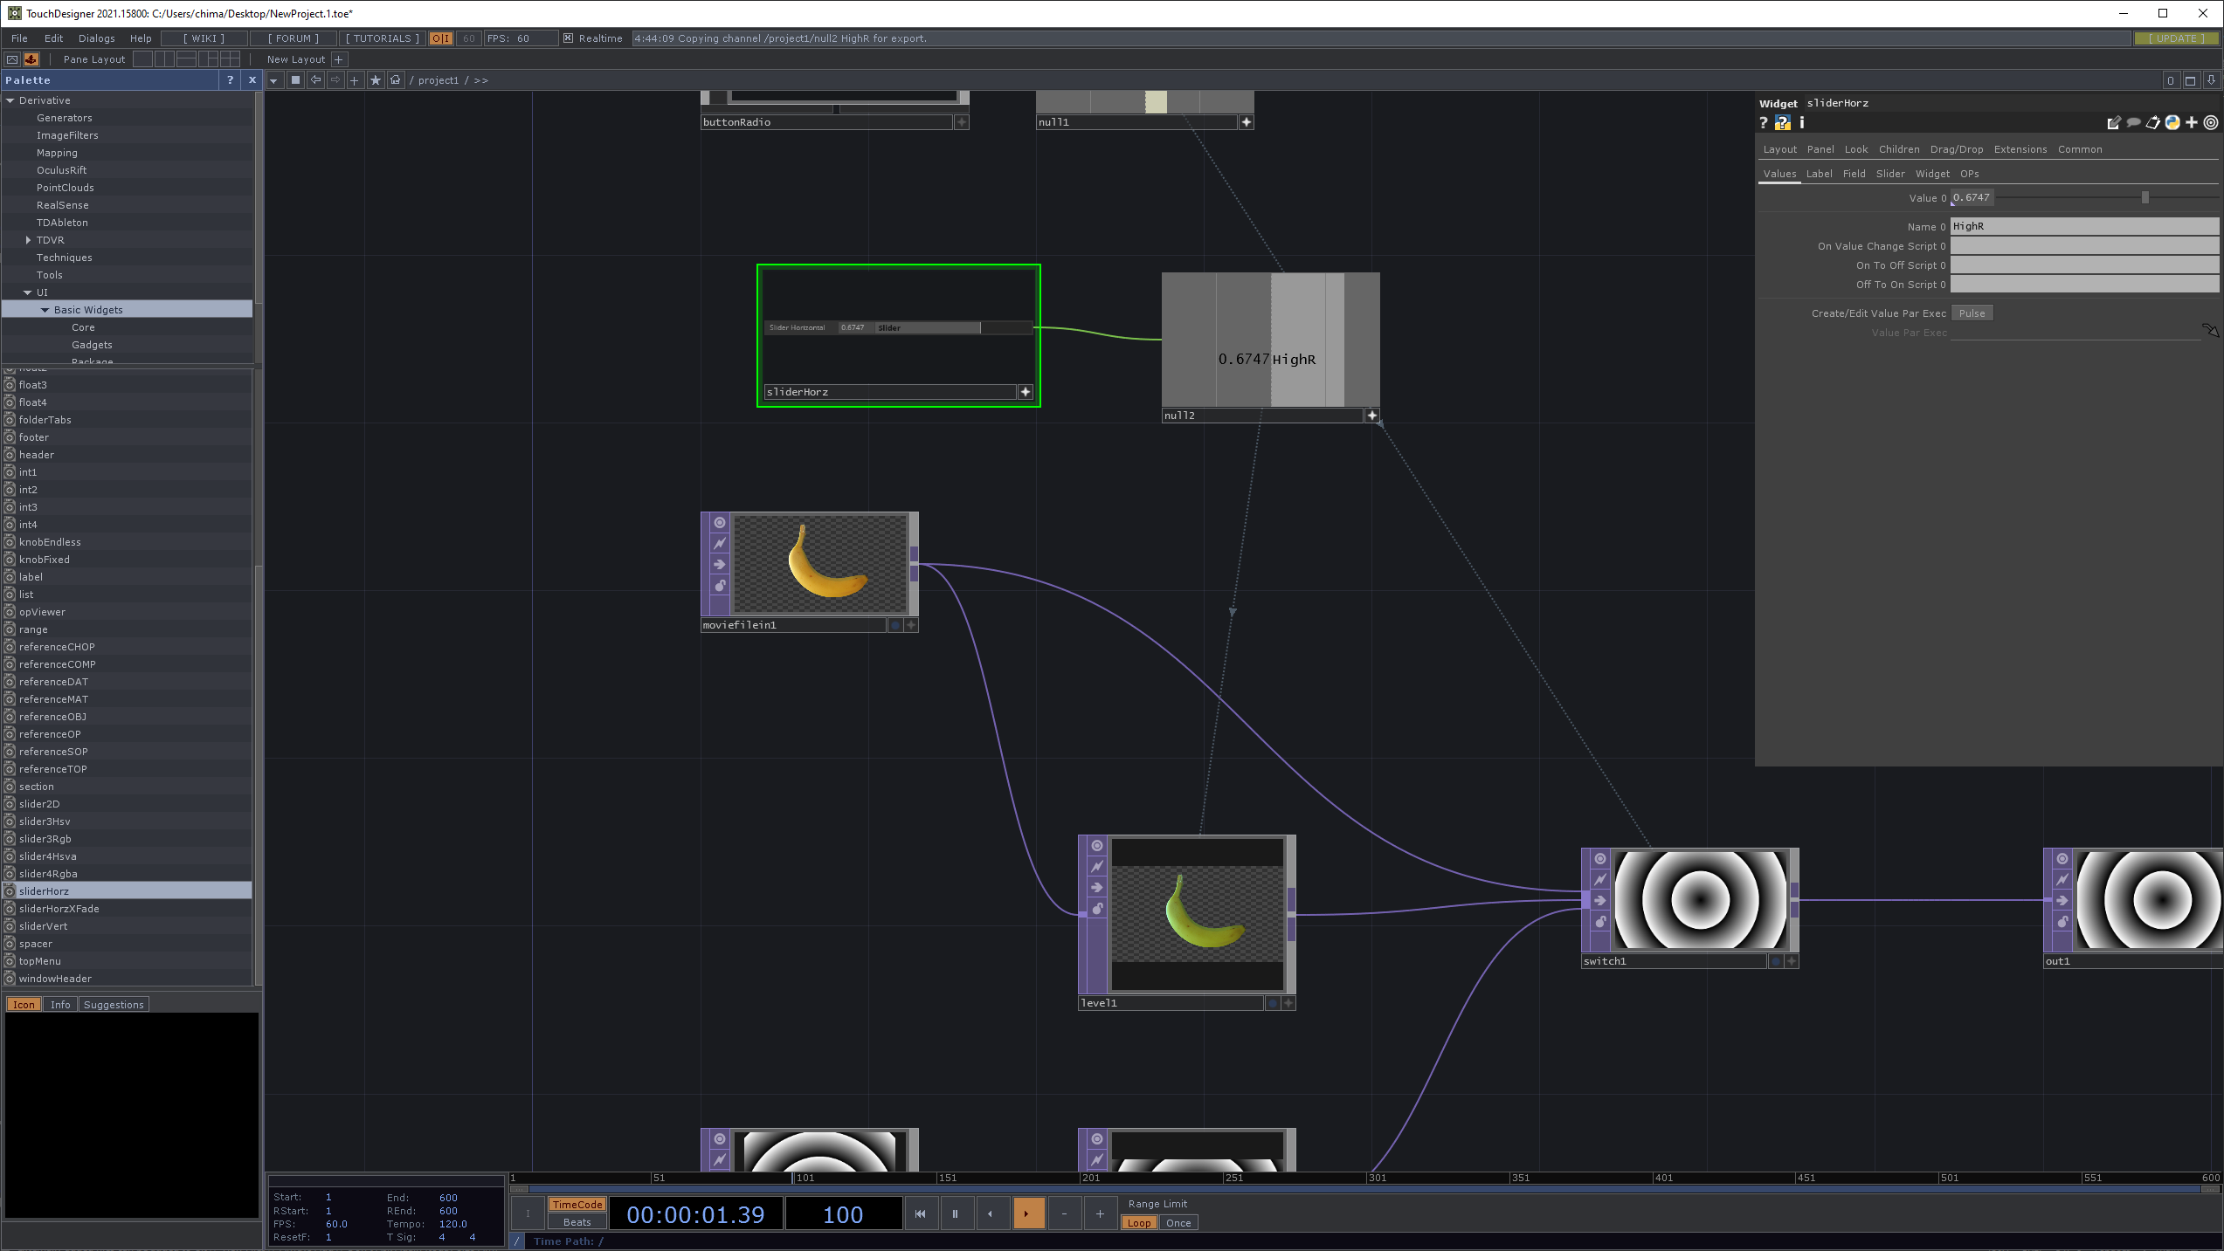This screenshot has height=1251, width=2224.
Task: Click the home network icon in the path bar
Action: [396, 80]
